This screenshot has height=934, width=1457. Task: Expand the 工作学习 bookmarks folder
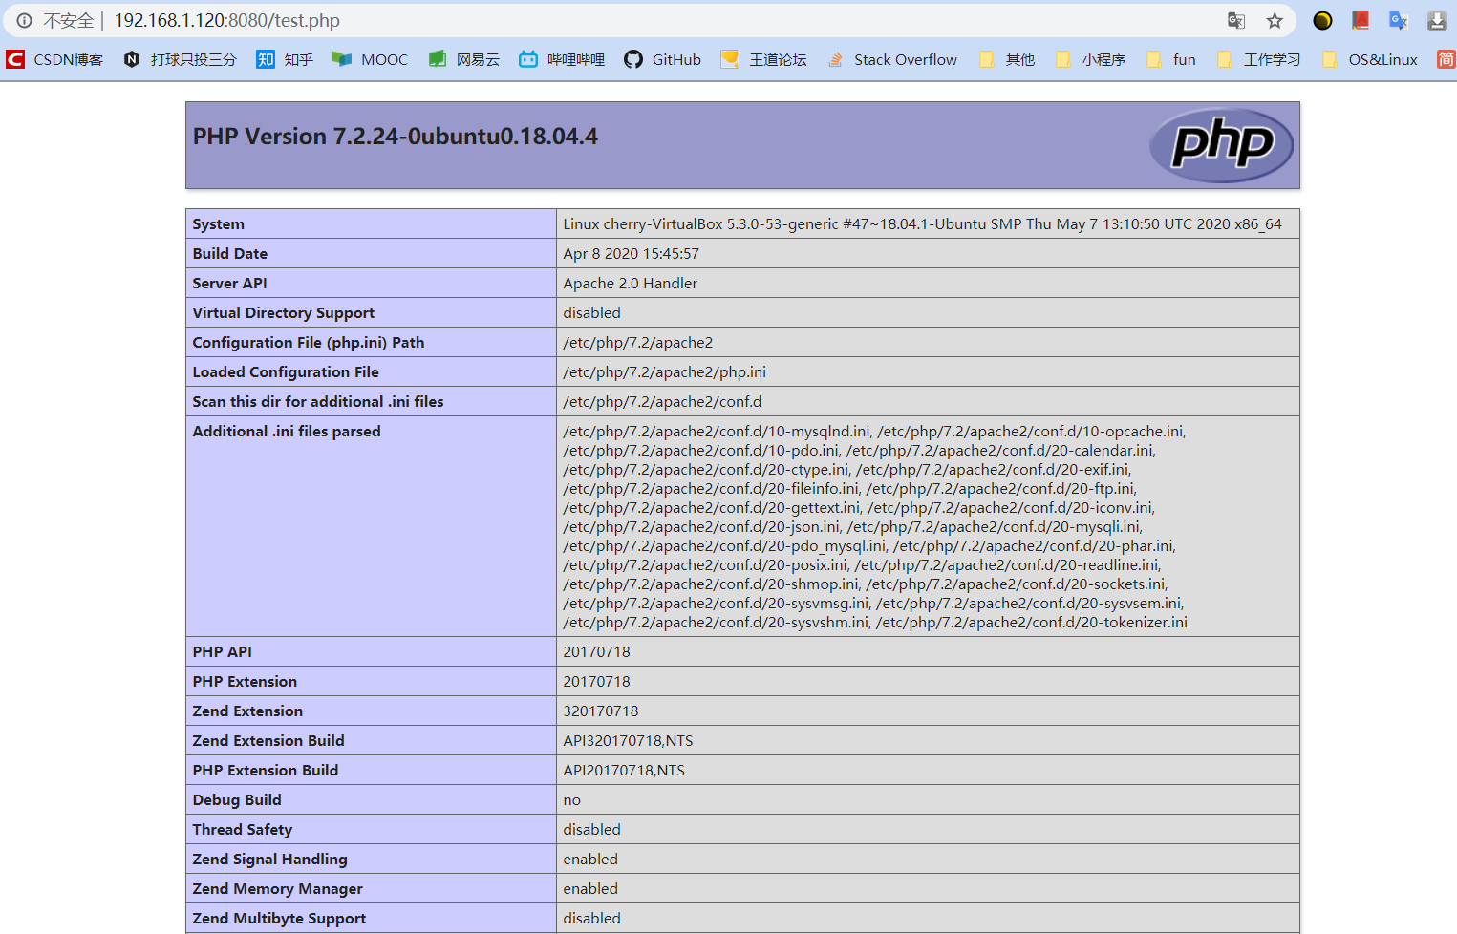click(x=1259, y=59)
